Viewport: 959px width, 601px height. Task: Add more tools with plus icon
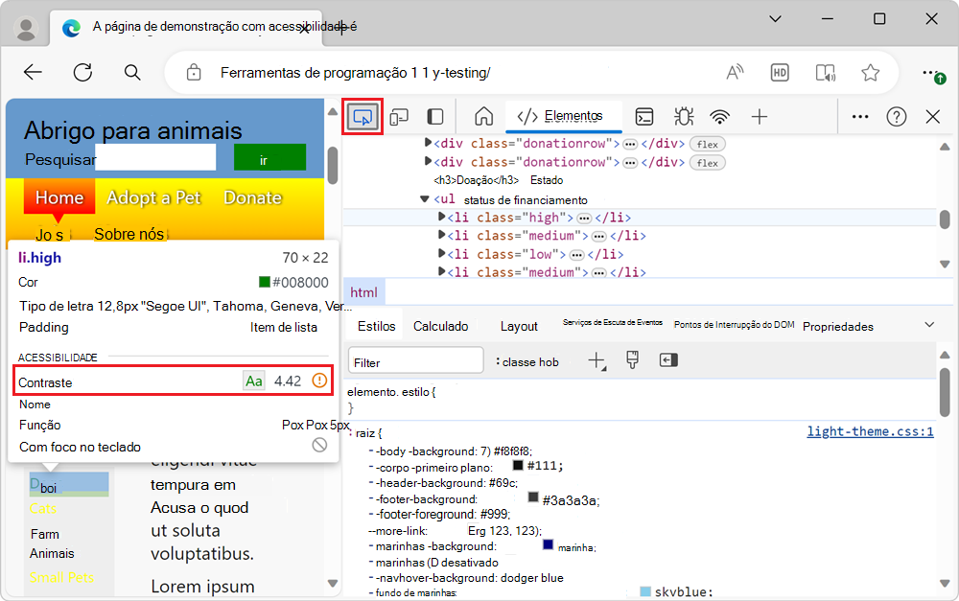pyautogui.click(x=759, y=116)
